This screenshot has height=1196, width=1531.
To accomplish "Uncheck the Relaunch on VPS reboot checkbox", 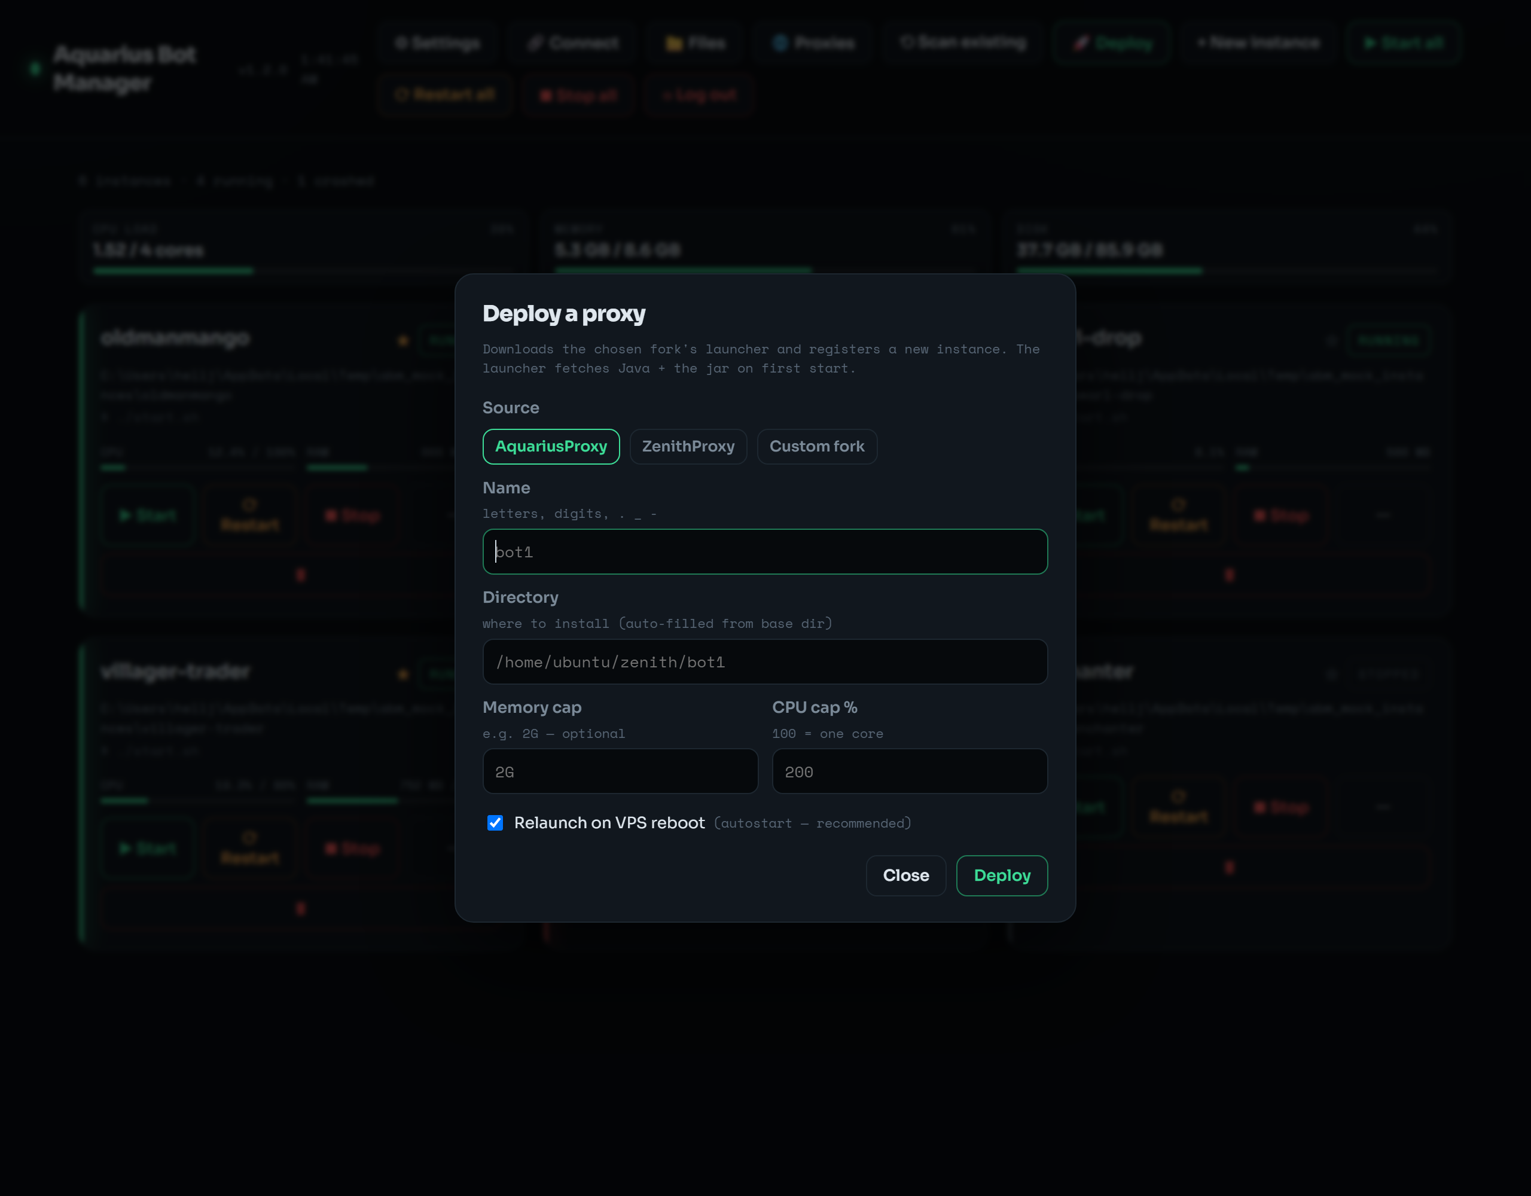I will pyautogui.click(x=495, y=823).
